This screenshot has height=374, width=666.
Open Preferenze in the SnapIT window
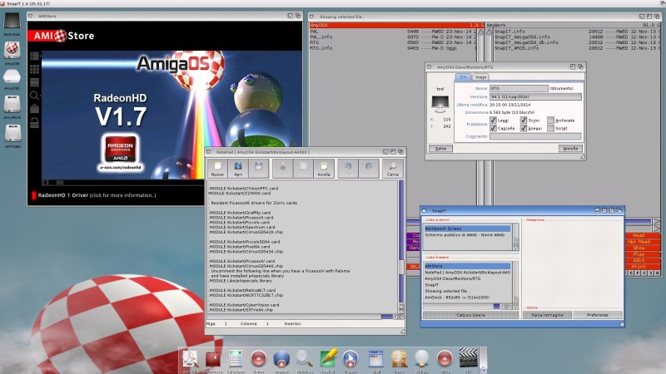pyautogui.click(x=597, y=315)
